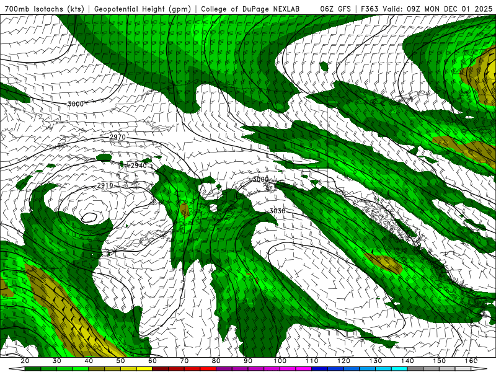Image resolution: width=496 pixels, height=372 pixels.
Task: Click the 3000 contour label above the 2970 label
Action: tap(76, 104)
